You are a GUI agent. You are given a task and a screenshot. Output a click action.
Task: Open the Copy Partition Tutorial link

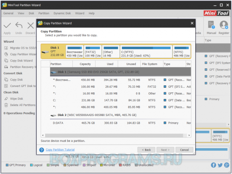60,150
